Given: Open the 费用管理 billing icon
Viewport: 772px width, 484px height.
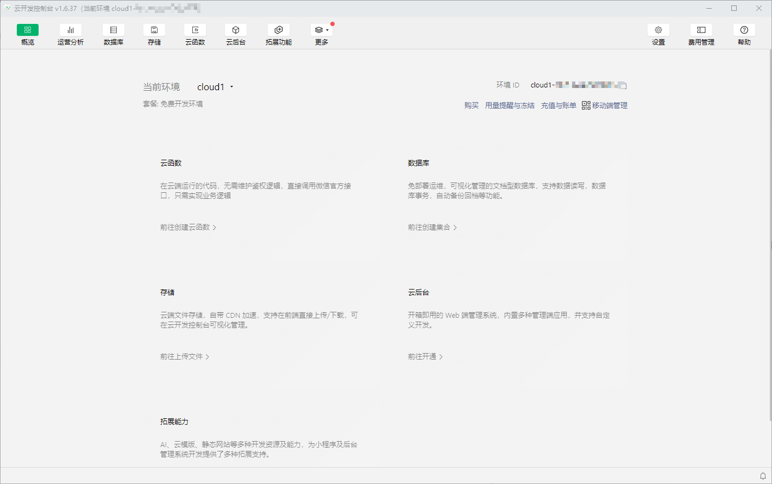Looking at the screenshot, I should 701,30.
